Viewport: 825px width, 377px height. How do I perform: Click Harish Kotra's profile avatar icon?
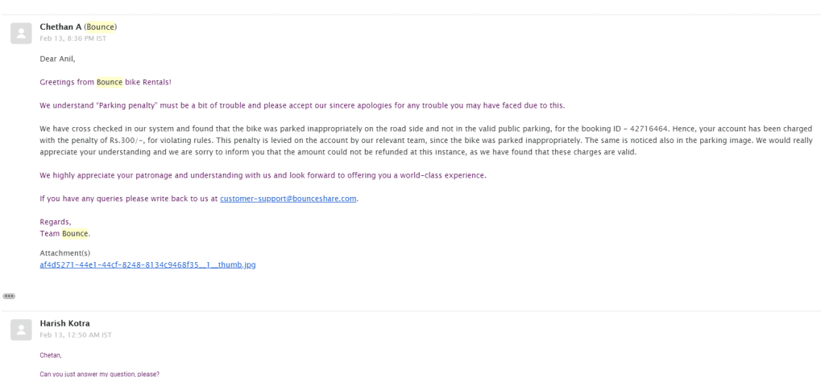(x=21, y=330)
